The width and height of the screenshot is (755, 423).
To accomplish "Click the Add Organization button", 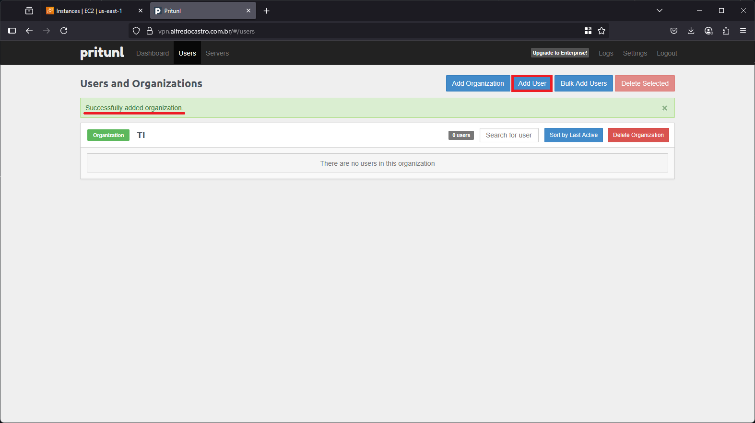I will click(478, 83).
